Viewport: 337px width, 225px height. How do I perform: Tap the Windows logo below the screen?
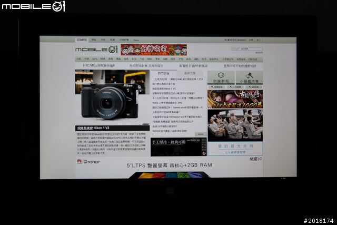point(170,191)
